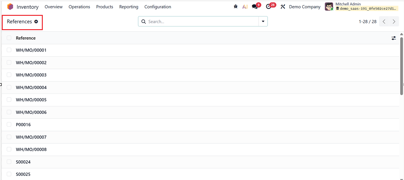The image size is (404, 180).
Task: Check the row checkbox for WH/MO/00001
Action: [x=9, y=50]
